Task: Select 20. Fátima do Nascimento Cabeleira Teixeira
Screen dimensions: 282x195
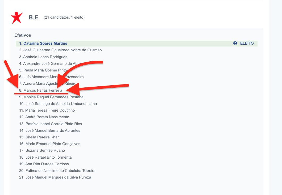Action: pos(57,171)
